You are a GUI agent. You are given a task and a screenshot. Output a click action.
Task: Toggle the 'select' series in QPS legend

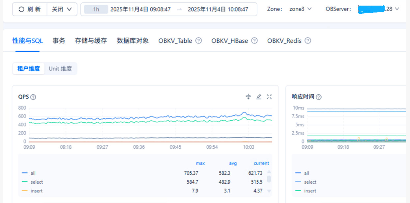[37, 182]
